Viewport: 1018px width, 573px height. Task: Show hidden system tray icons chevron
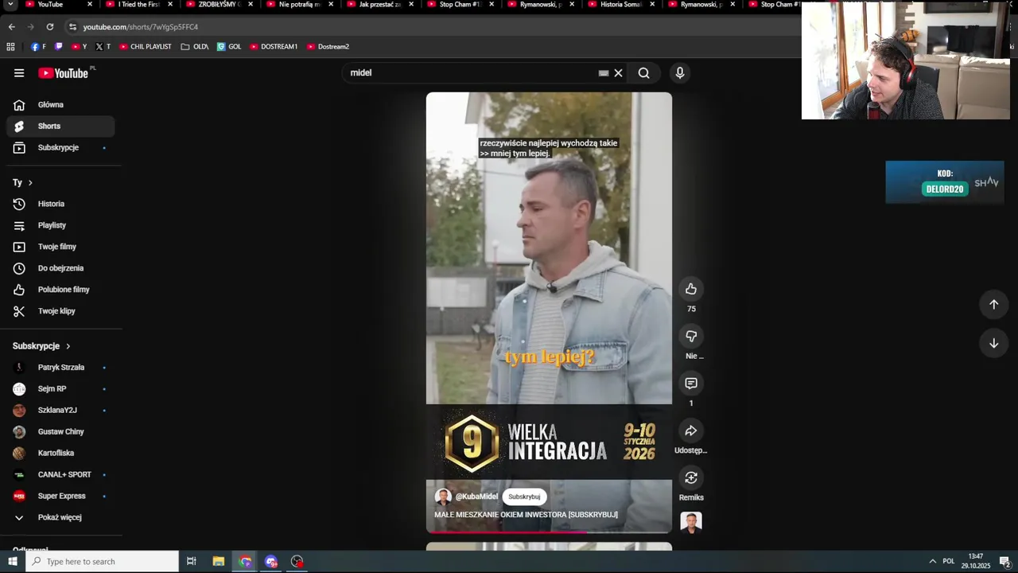pyautogui.click(x=933, y=561)
